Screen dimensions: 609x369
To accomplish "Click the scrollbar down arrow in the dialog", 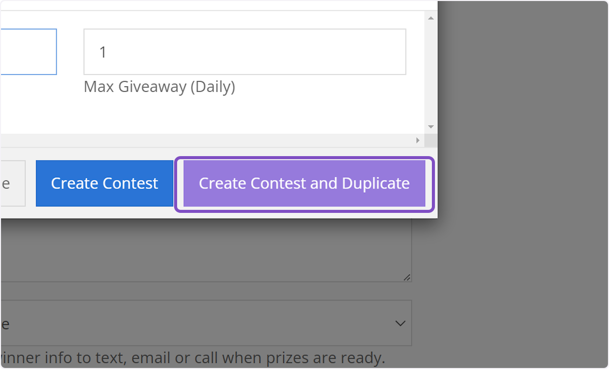I will [430, 126].
